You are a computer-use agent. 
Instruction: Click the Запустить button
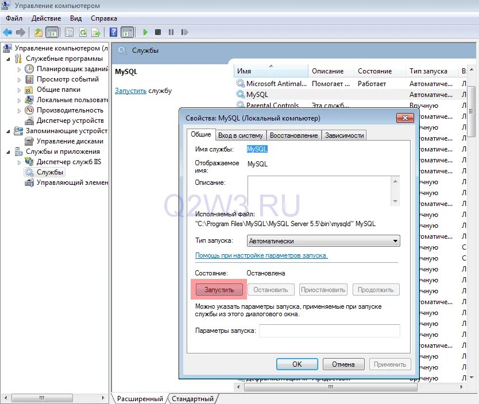click(219, 290)
